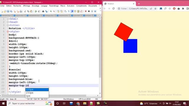Collapse the <style> fold marker on line 5
Screen dimensions: 189x106
coord(8,32)
